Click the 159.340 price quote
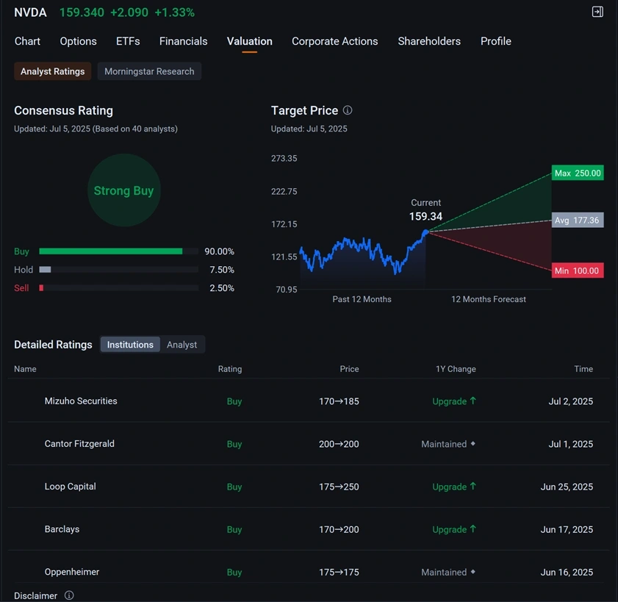 click(x=82, y=12)
